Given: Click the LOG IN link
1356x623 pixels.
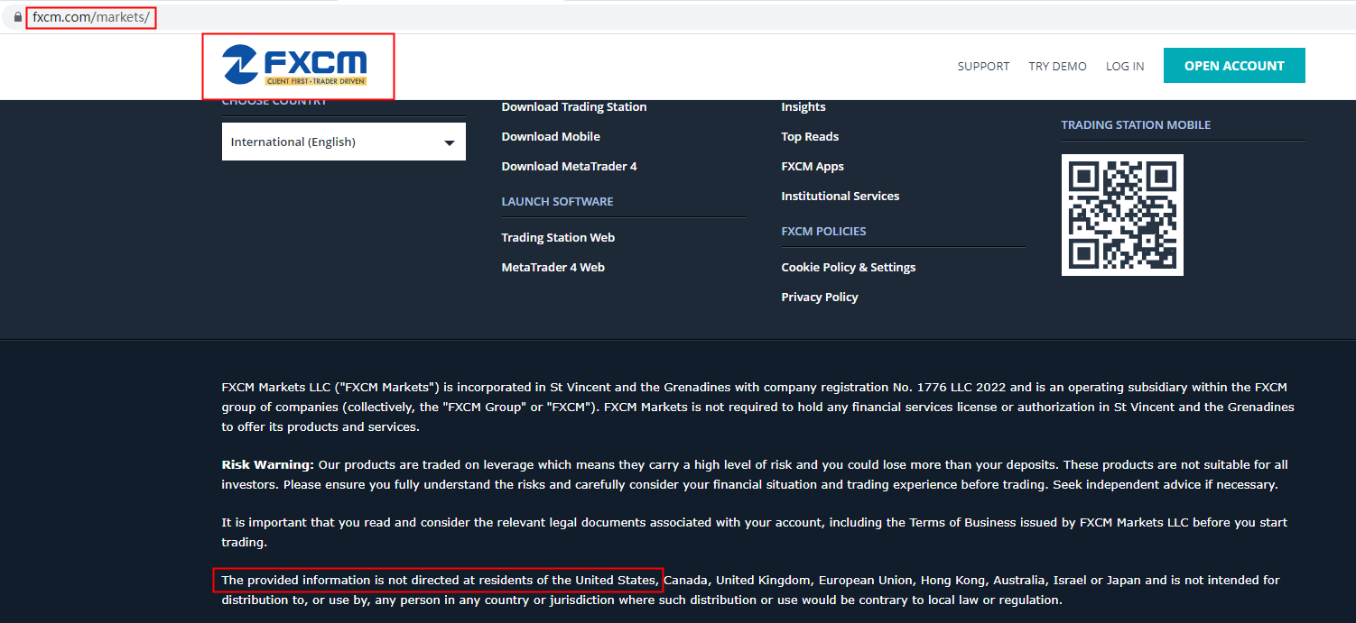Looking at the screenshot, I should tap(1124, 66).
